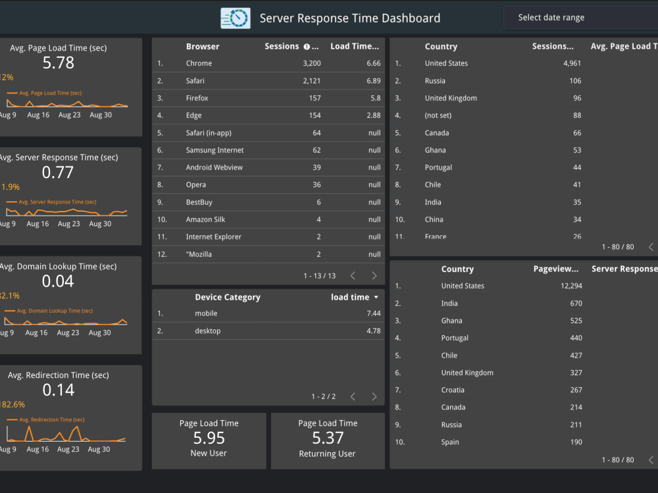The image size is (658, 493).
Task: Click the 1 - 2 / 2 pagination label
Action: pos(324,396)
